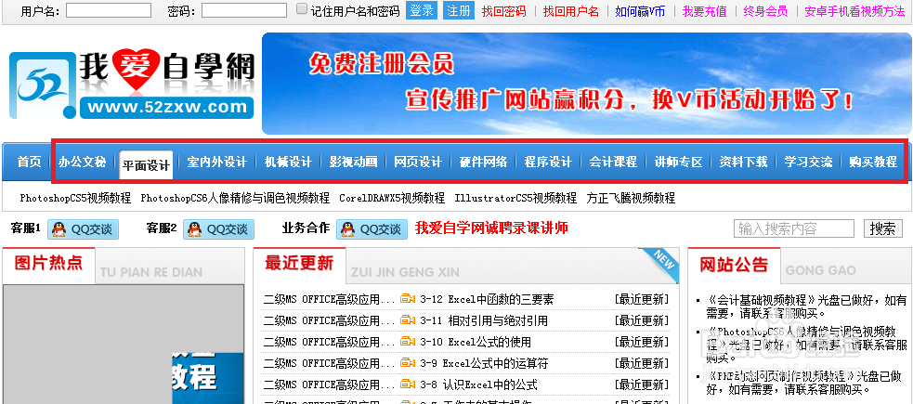Open 3-8 认识Excel中的公式 lesson
The image size is (913, 404).
pyautogui.click(x=478, y=385)
